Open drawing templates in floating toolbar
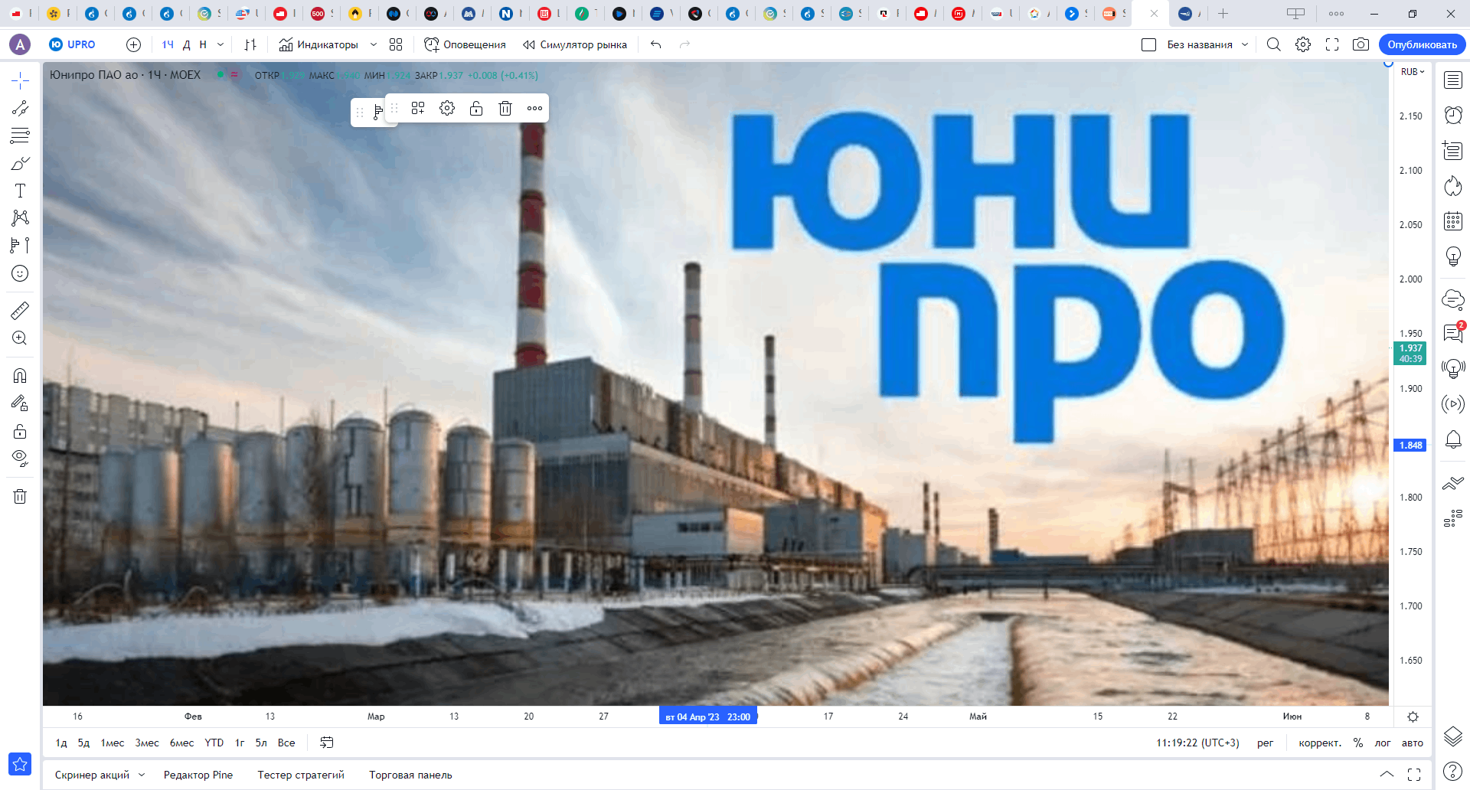1470x790 pixels. click(x=418, y=108)
